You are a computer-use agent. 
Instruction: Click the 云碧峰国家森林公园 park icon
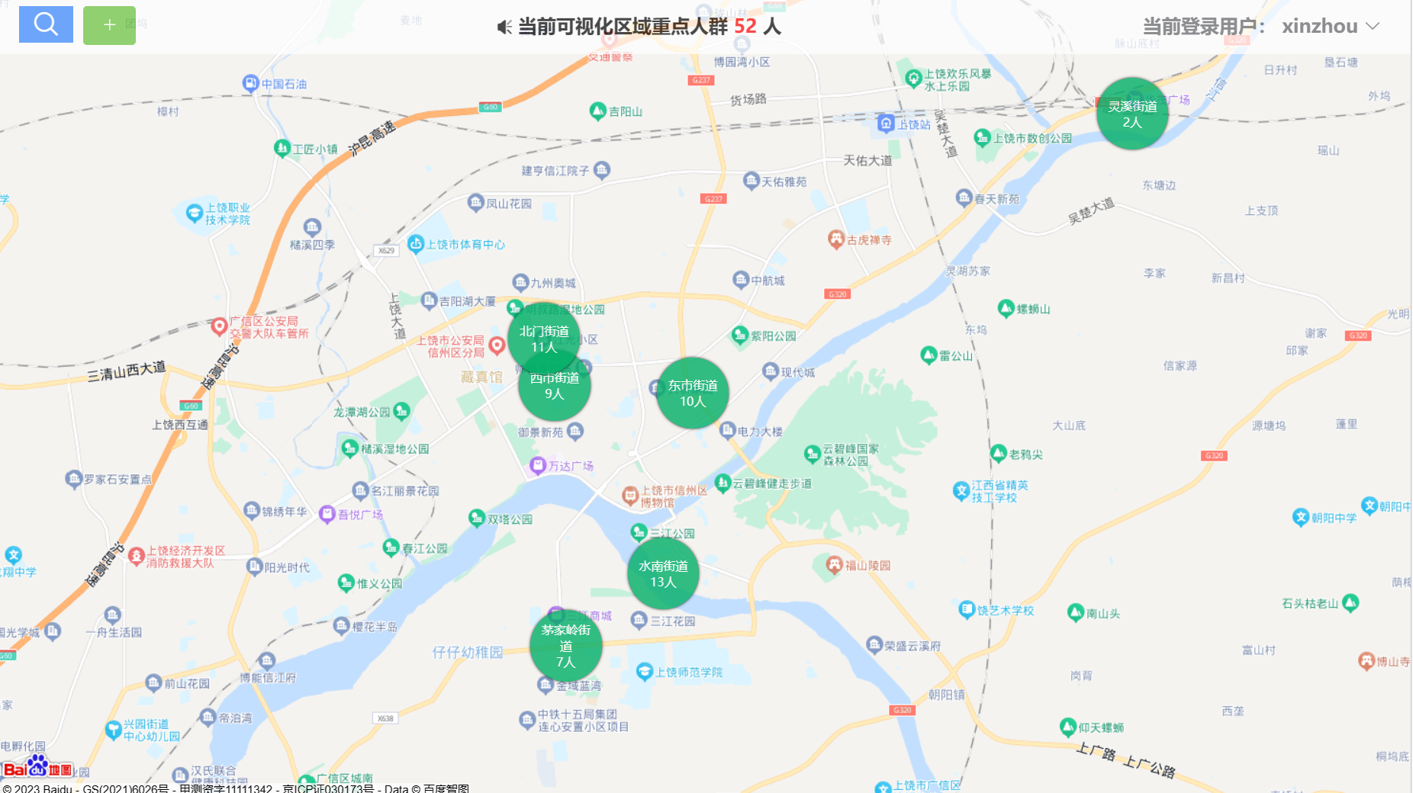813,454
